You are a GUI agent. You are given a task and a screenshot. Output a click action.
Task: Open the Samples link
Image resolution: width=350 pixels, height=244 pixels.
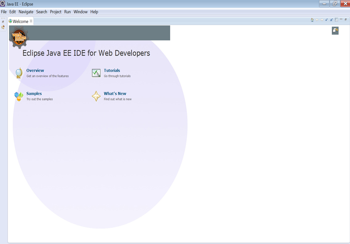tap(34, 94)
